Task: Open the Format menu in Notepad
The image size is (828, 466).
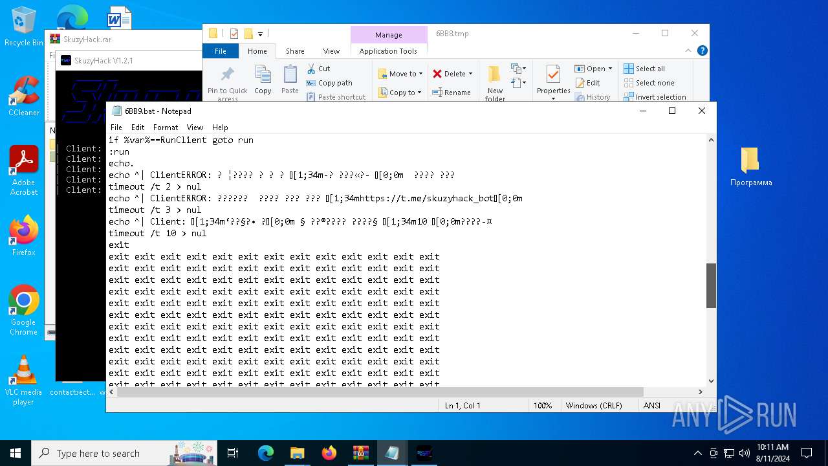Action: (166, 128)
